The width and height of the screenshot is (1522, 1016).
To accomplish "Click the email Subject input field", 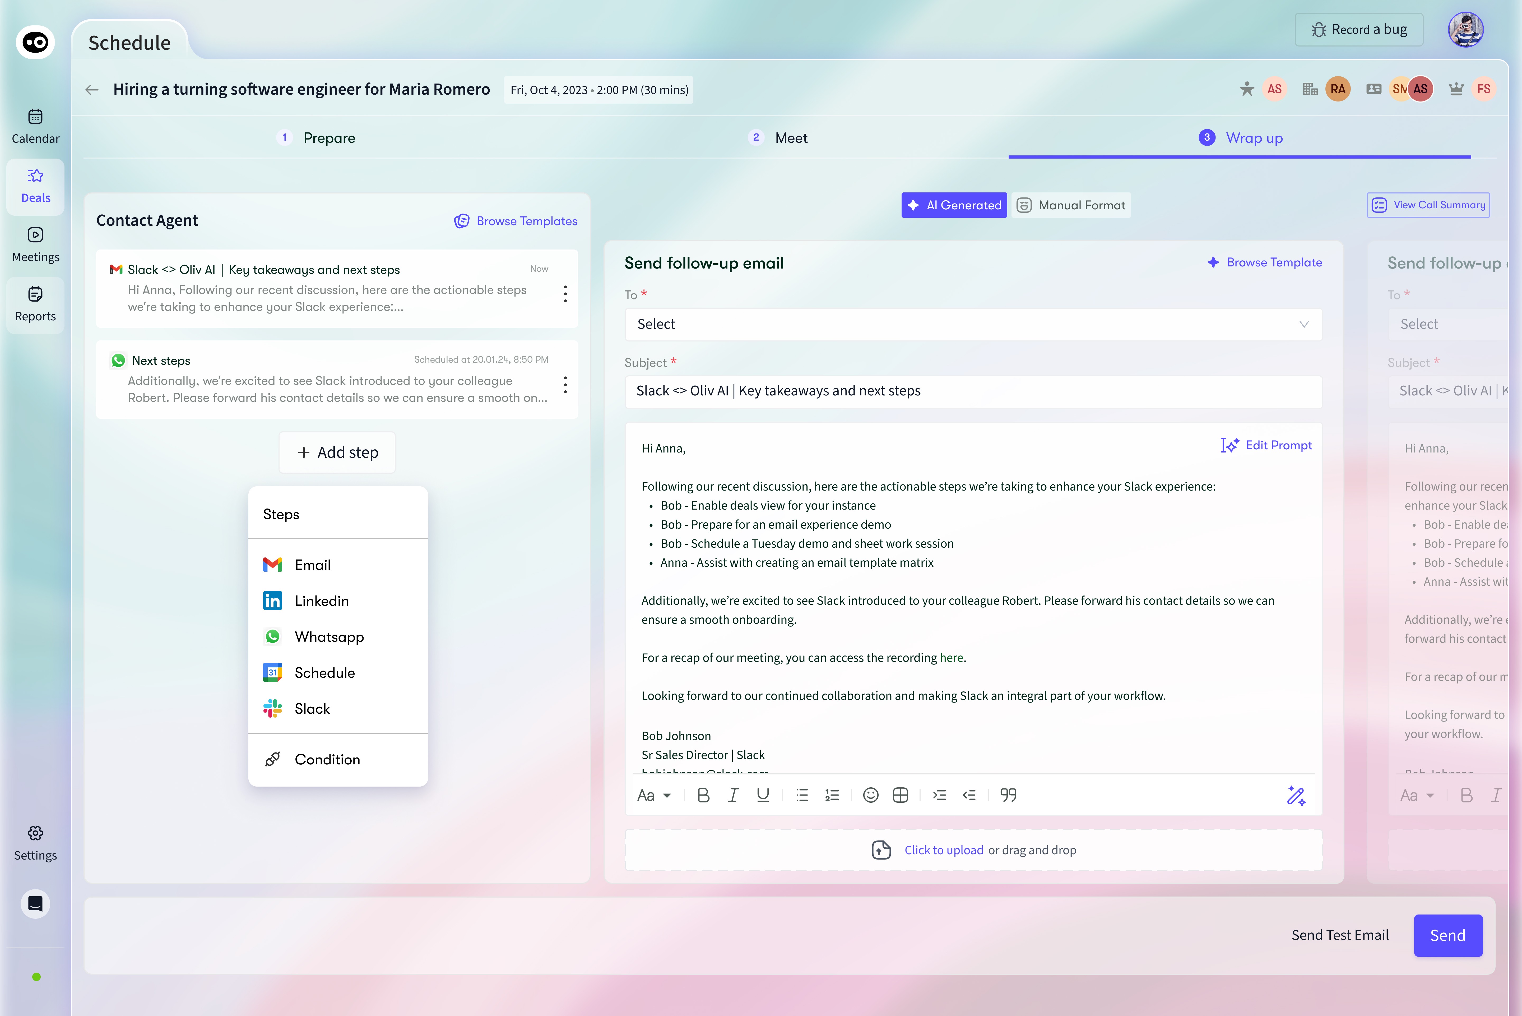I will [x=973, y=391].
